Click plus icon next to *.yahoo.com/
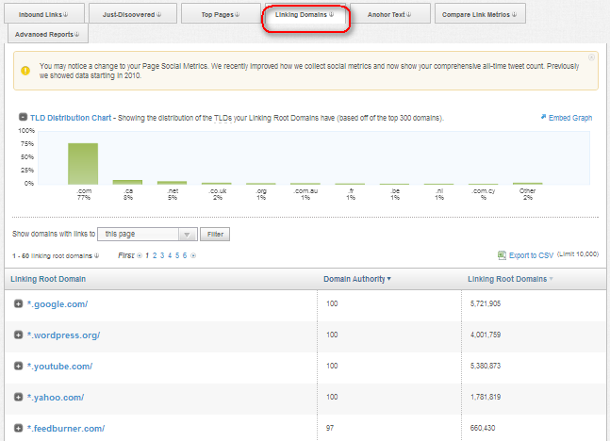 (19, 397)
